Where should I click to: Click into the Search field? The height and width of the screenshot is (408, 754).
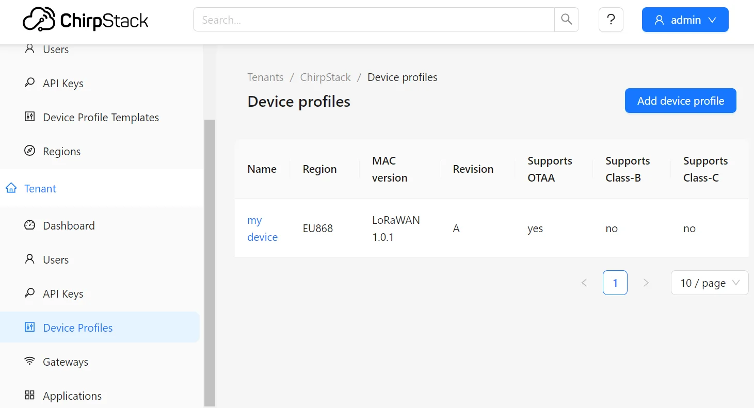pyautogui.click(x=374, y=20)
